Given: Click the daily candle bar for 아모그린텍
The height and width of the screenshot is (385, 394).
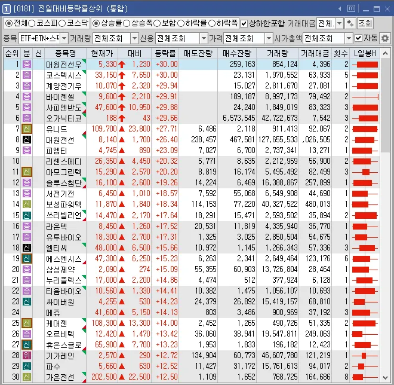Looking at the screenshot, I should tap(365, 172).
